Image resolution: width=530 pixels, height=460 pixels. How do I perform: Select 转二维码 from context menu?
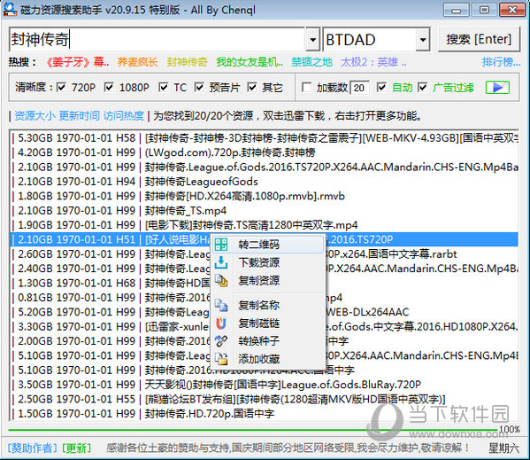(267, 245)
